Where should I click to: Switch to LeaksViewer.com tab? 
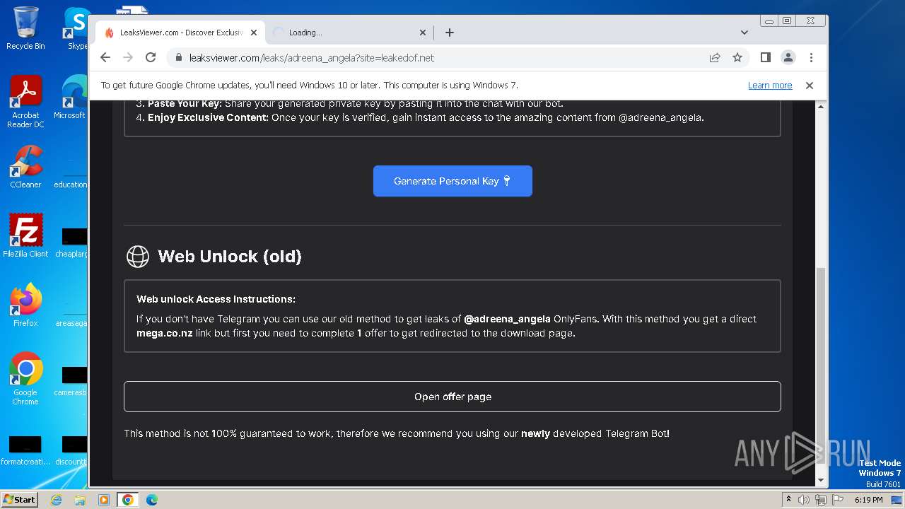click(180, 33)
